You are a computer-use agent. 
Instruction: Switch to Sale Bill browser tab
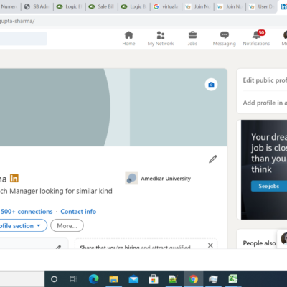(x=102, y=6)
